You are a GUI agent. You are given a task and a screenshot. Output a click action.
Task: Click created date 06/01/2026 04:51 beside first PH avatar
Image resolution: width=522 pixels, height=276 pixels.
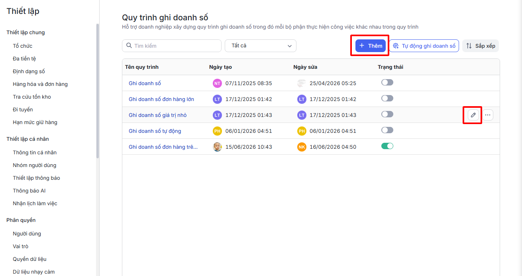[249, 131]
